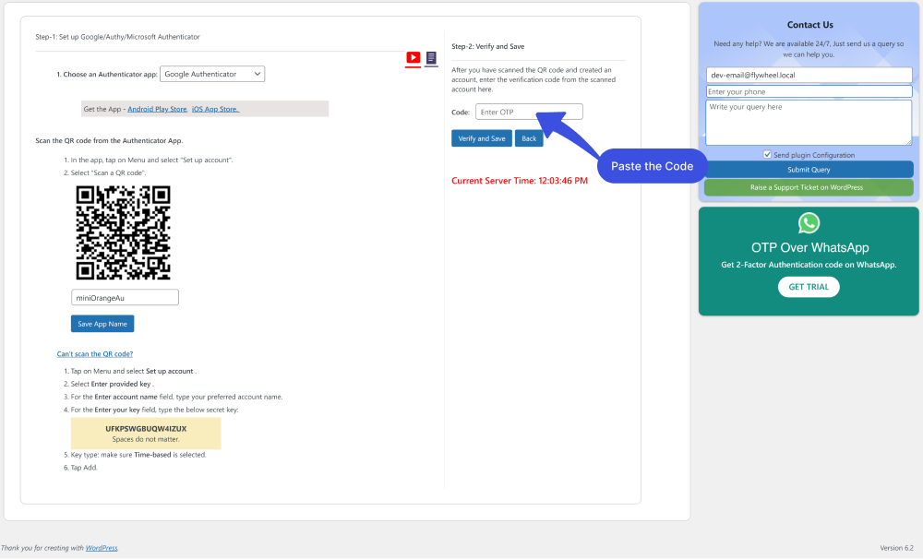Click the Write your query here textarea
This screenshot has height=559, width=923.
(x=809, y=123)
